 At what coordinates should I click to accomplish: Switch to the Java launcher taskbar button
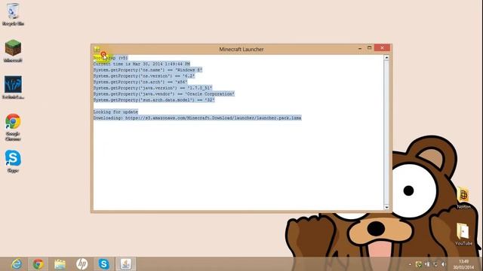(x=125, y=264)
